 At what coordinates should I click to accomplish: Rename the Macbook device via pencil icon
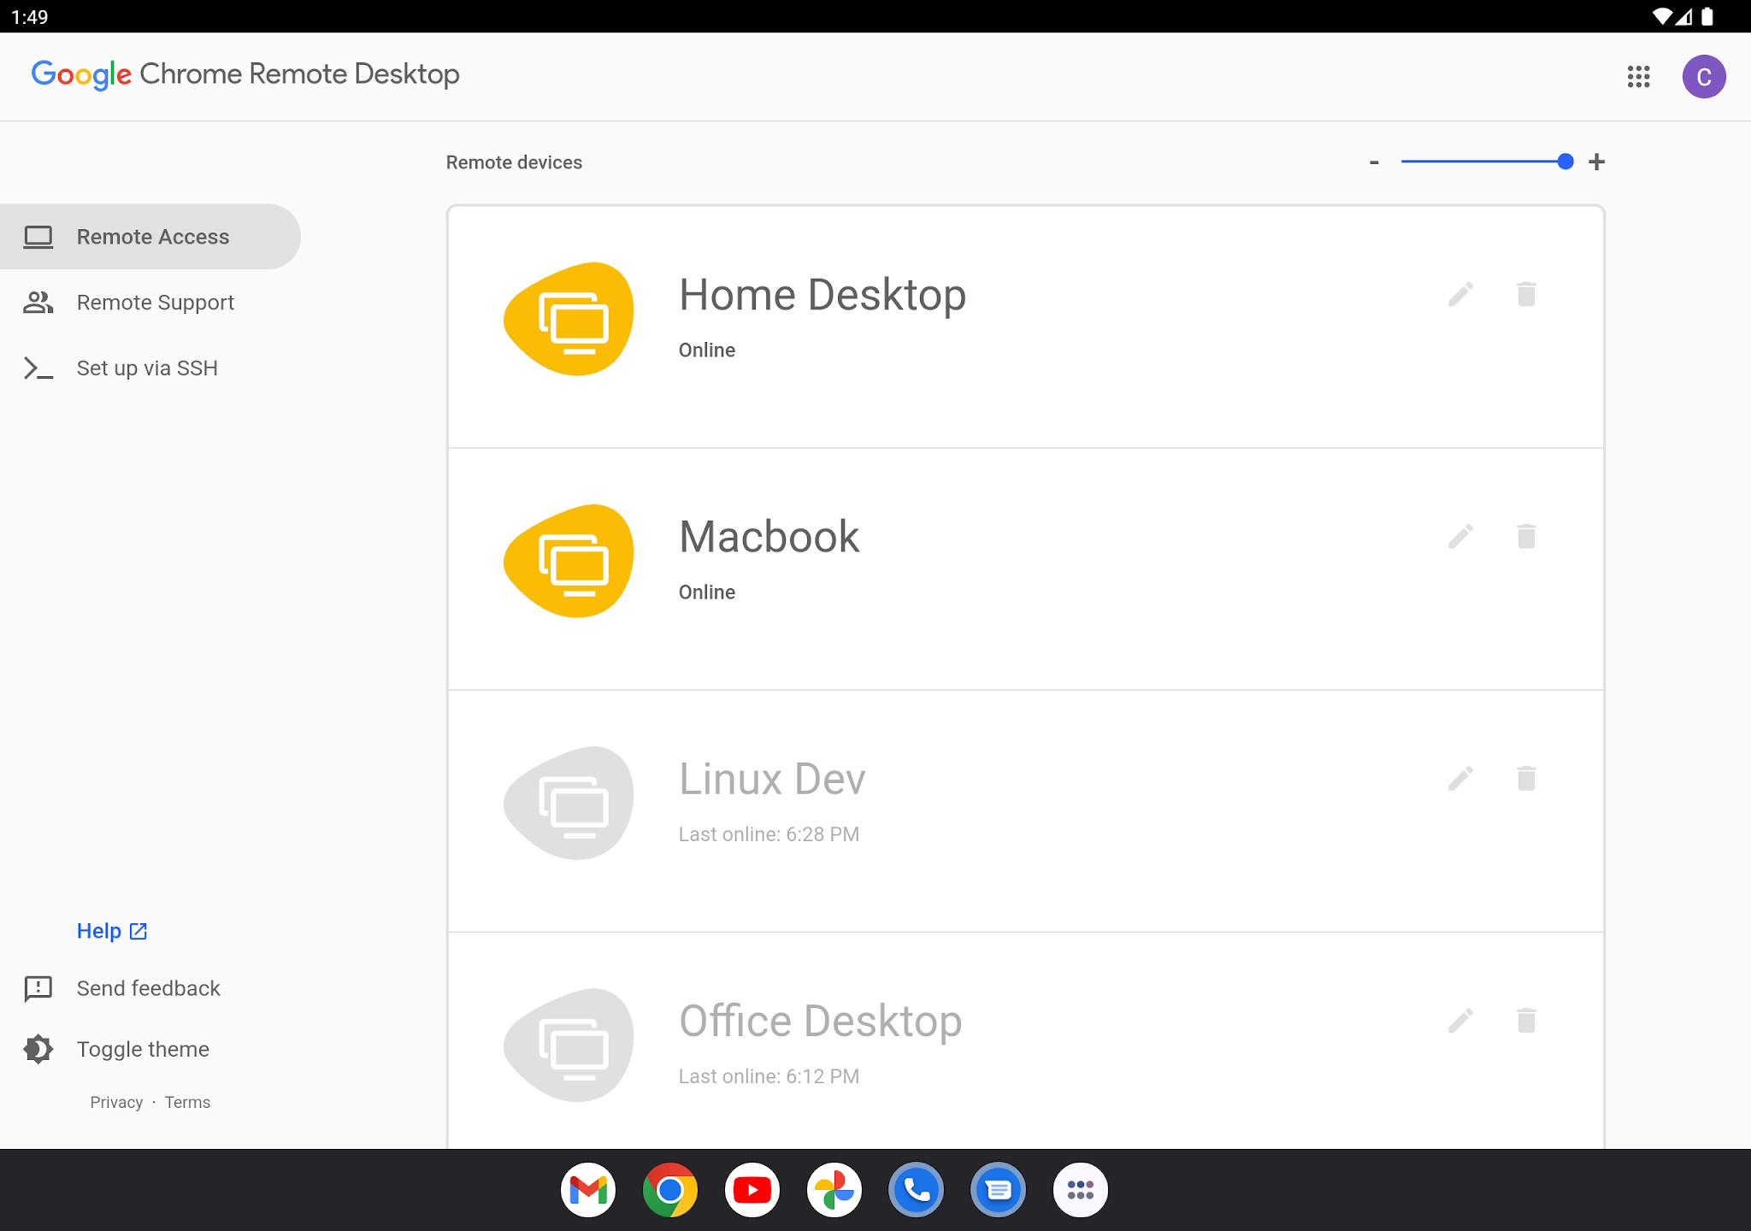pos(1460,536)
